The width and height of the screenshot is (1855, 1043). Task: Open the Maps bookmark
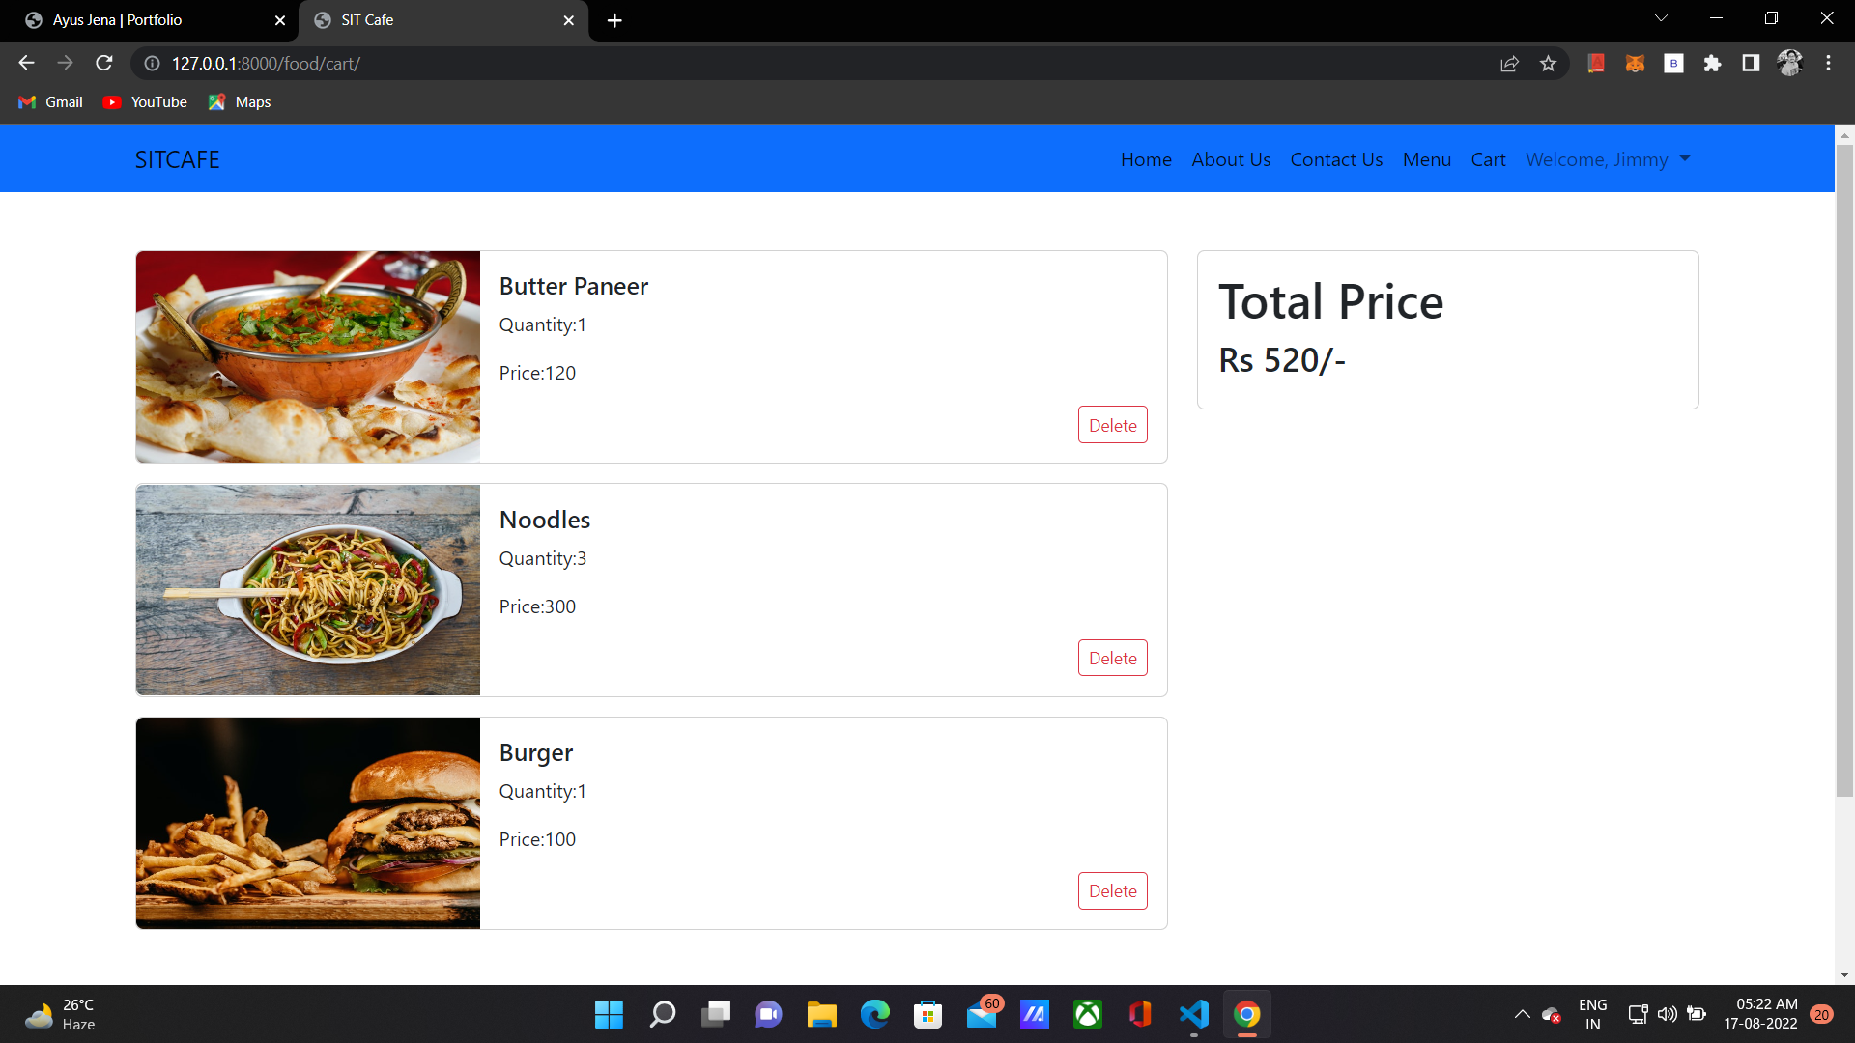[240, 102]
